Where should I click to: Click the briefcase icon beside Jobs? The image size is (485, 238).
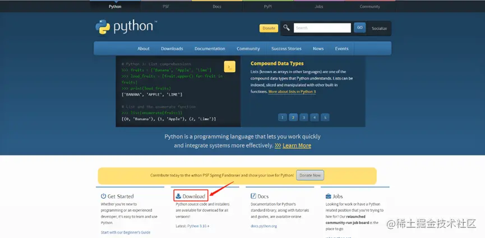pyautogui.click(x=329, y=196)
